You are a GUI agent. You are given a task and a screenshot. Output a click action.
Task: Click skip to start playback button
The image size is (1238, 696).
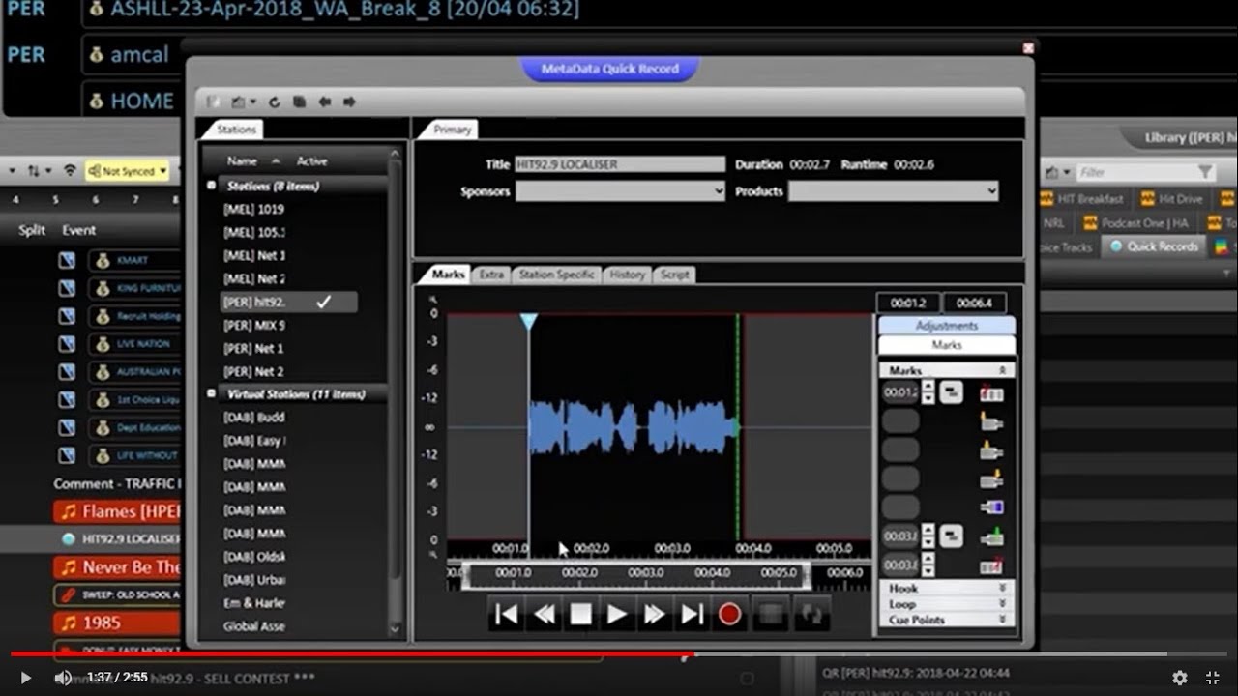[506, 614]
